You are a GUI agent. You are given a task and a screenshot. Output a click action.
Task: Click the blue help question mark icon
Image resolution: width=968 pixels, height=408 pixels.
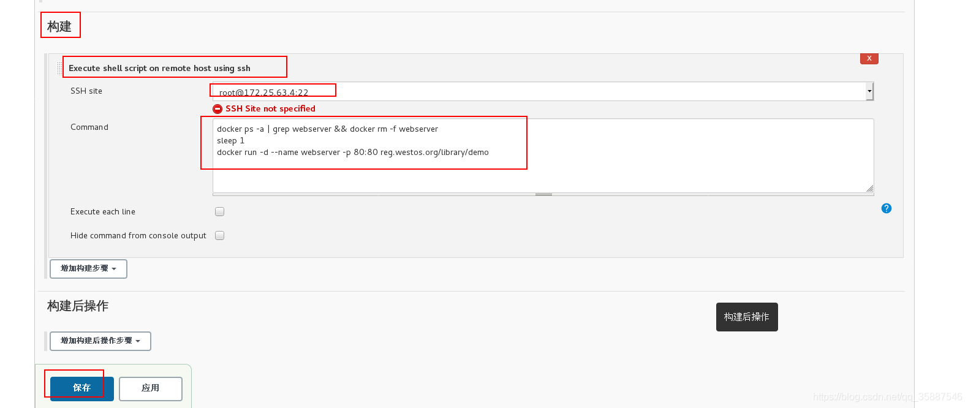[x=886, y=208]
